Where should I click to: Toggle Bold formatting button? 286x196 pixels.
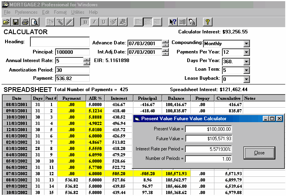[85, 22]
